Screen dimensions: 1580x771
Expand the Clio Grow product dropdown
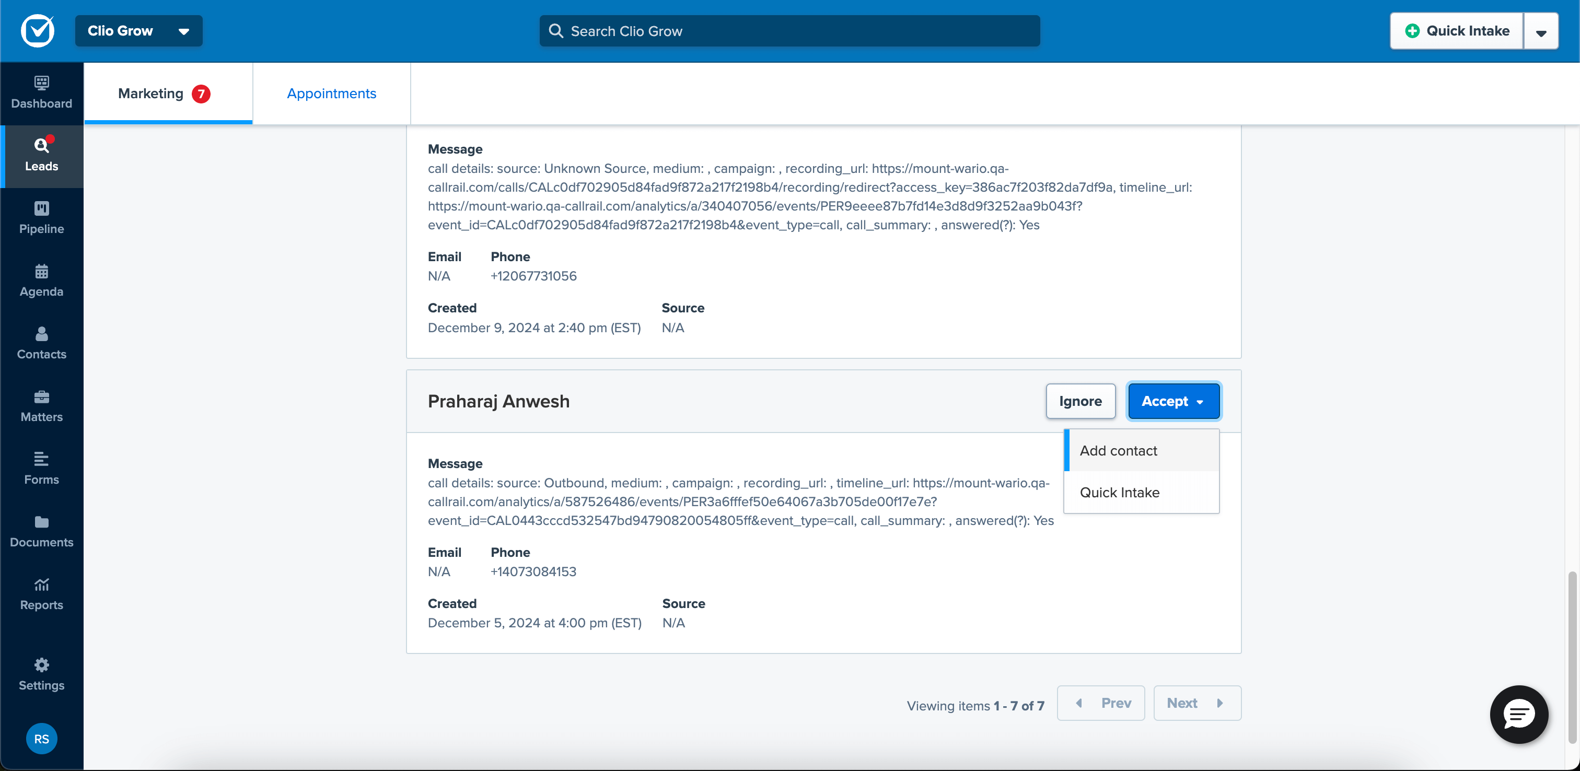[x=138, y=31]
